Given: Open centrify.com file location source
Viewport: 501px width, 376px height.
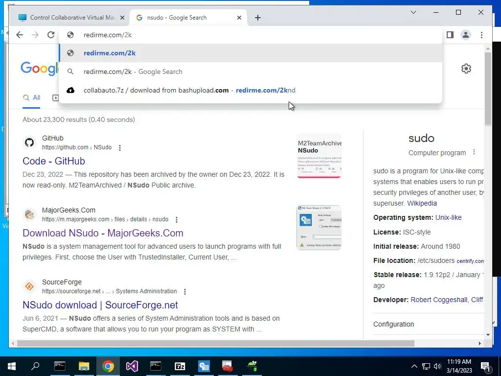Looking at the screenshot, I should pos(470,261).
